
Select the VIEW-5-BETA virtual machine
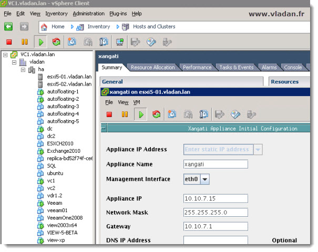[62, 233]
